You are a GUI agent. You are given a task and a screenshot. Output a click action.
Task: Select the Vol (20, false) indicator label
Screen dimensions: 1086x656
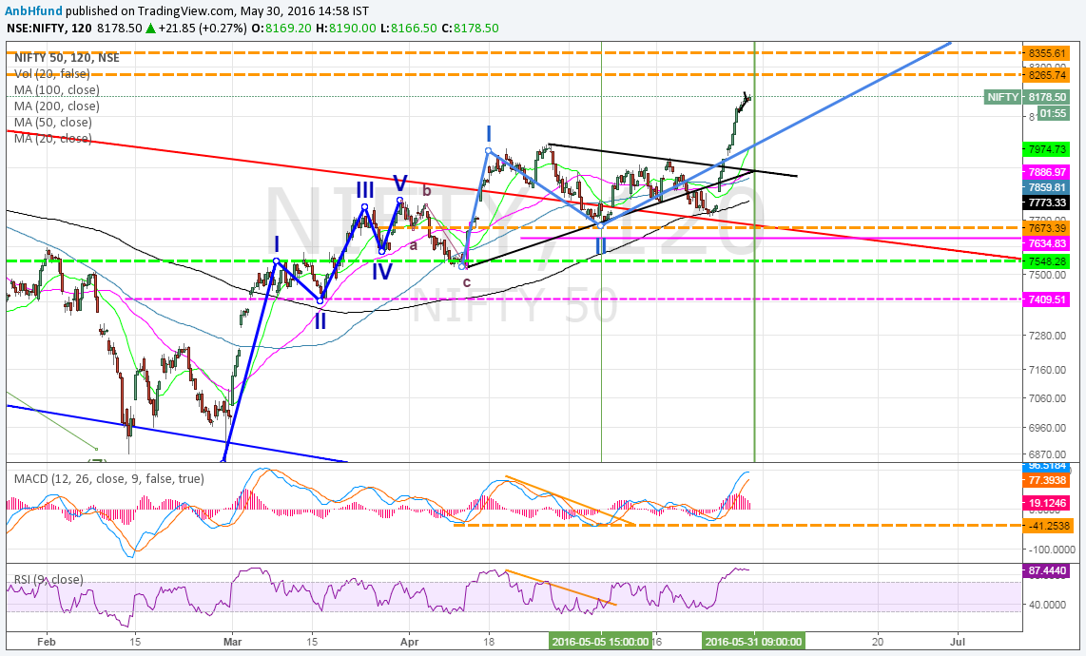coord(52,73)
